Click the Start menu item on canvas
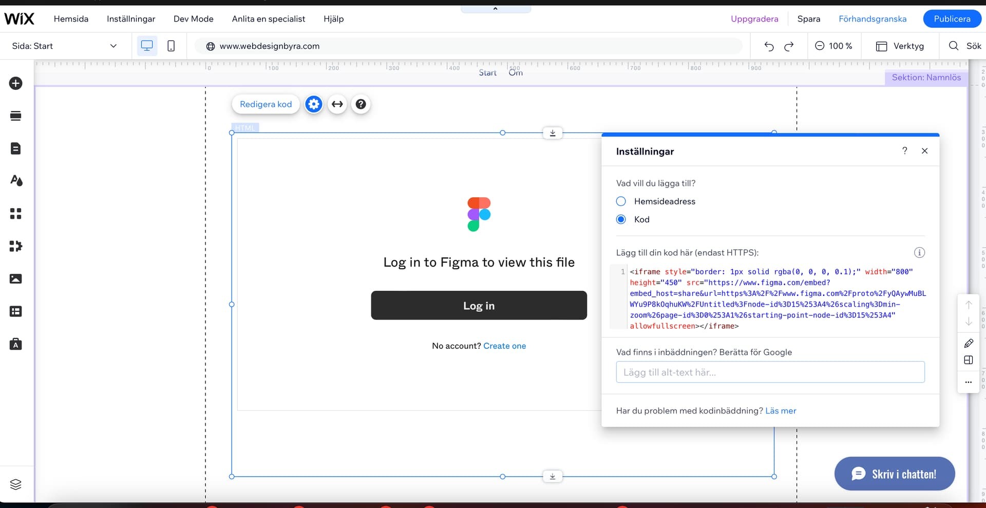 pos(487,73)
